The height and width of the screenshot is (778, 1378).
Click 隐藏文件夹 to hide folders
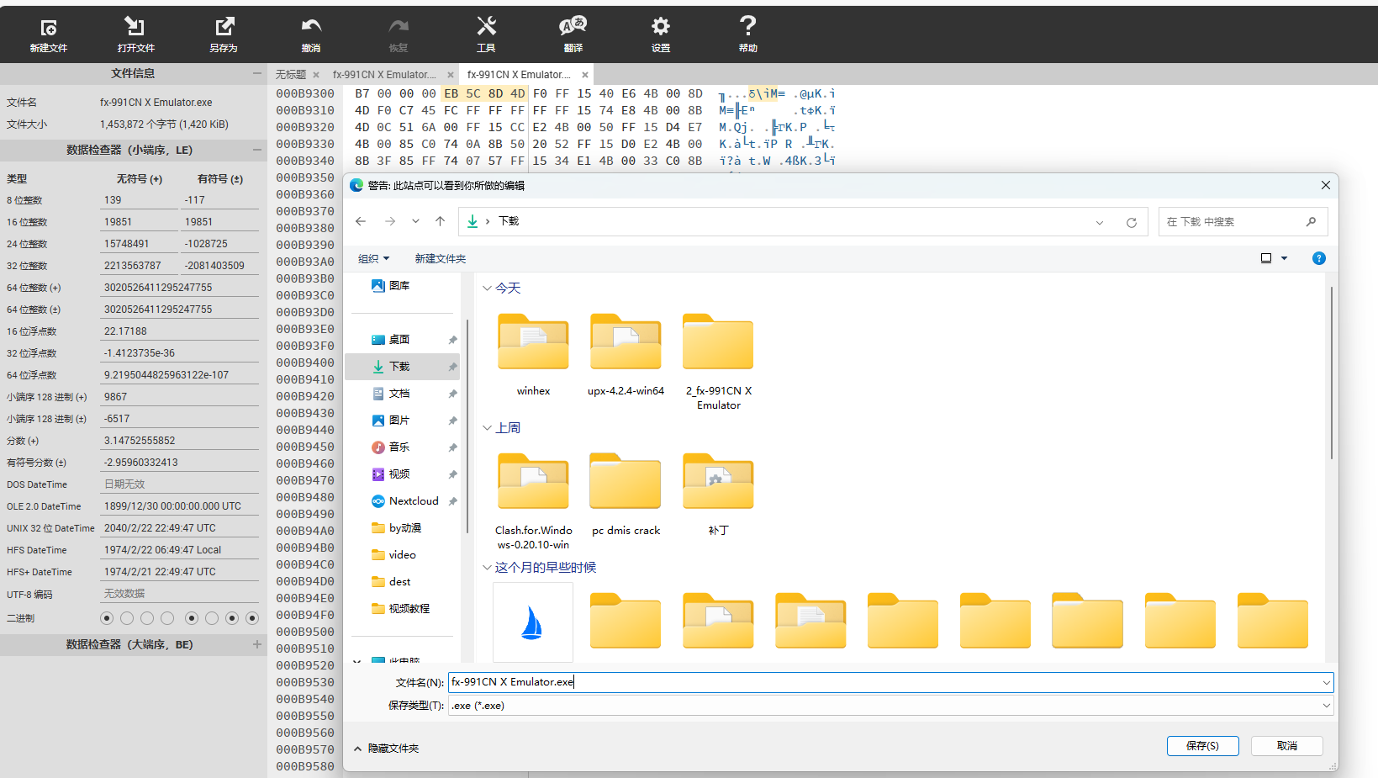[386, 749]
